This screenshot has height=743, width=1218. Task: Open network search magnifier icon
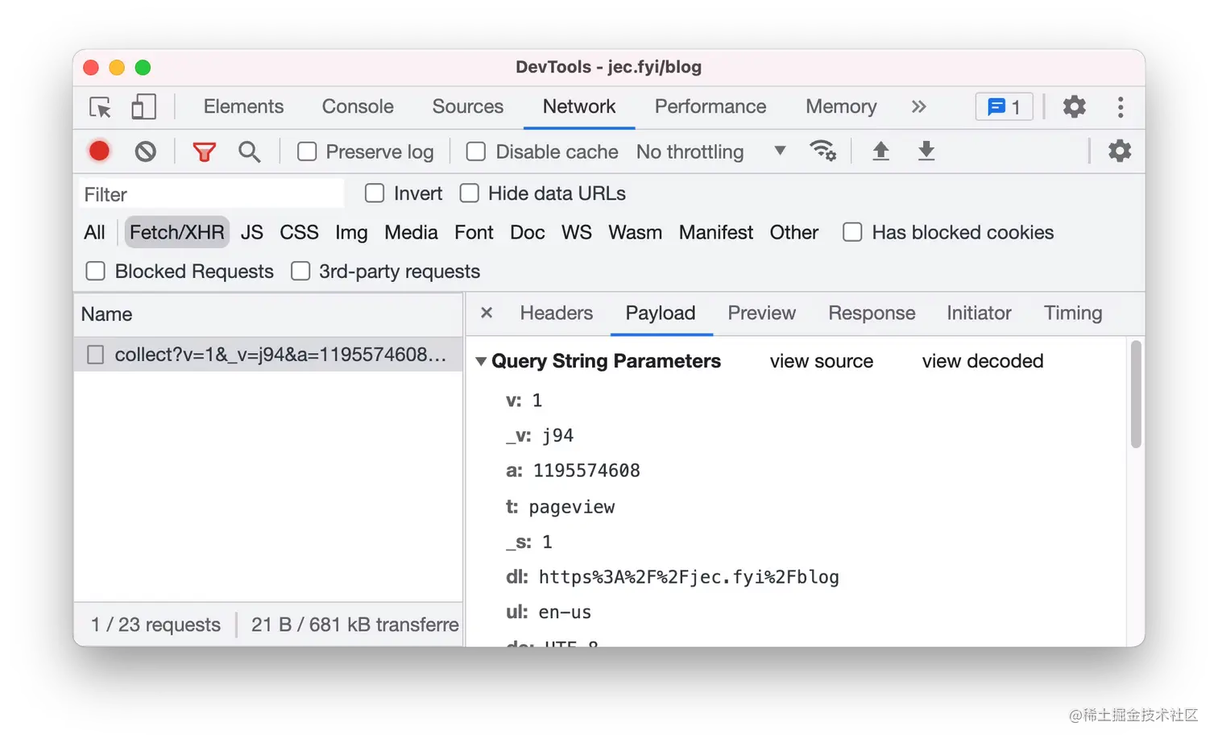click(x=250, y=152)
